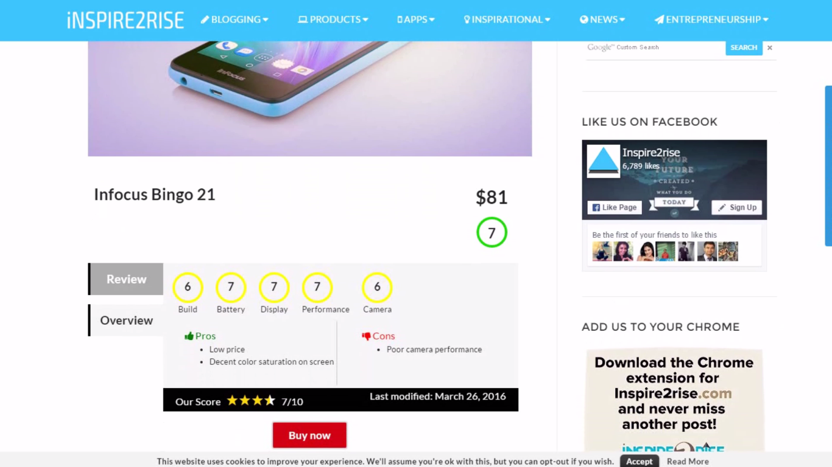Viewport: 832px width, 467px height.
Task: Click the Inspire2Rise site logo
Action: 125,20
